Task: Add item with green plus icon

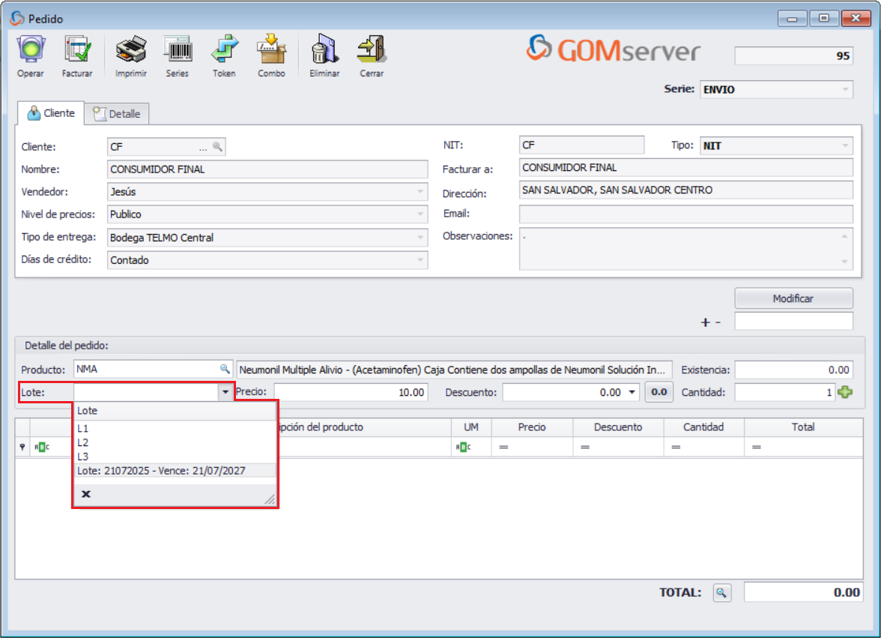Action: pyautogui.click(x=845, y=392)
